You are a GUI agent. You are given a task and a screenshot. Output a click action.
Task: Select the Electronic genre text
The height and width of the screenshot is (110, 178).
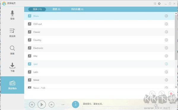click(x=38, y=48)
